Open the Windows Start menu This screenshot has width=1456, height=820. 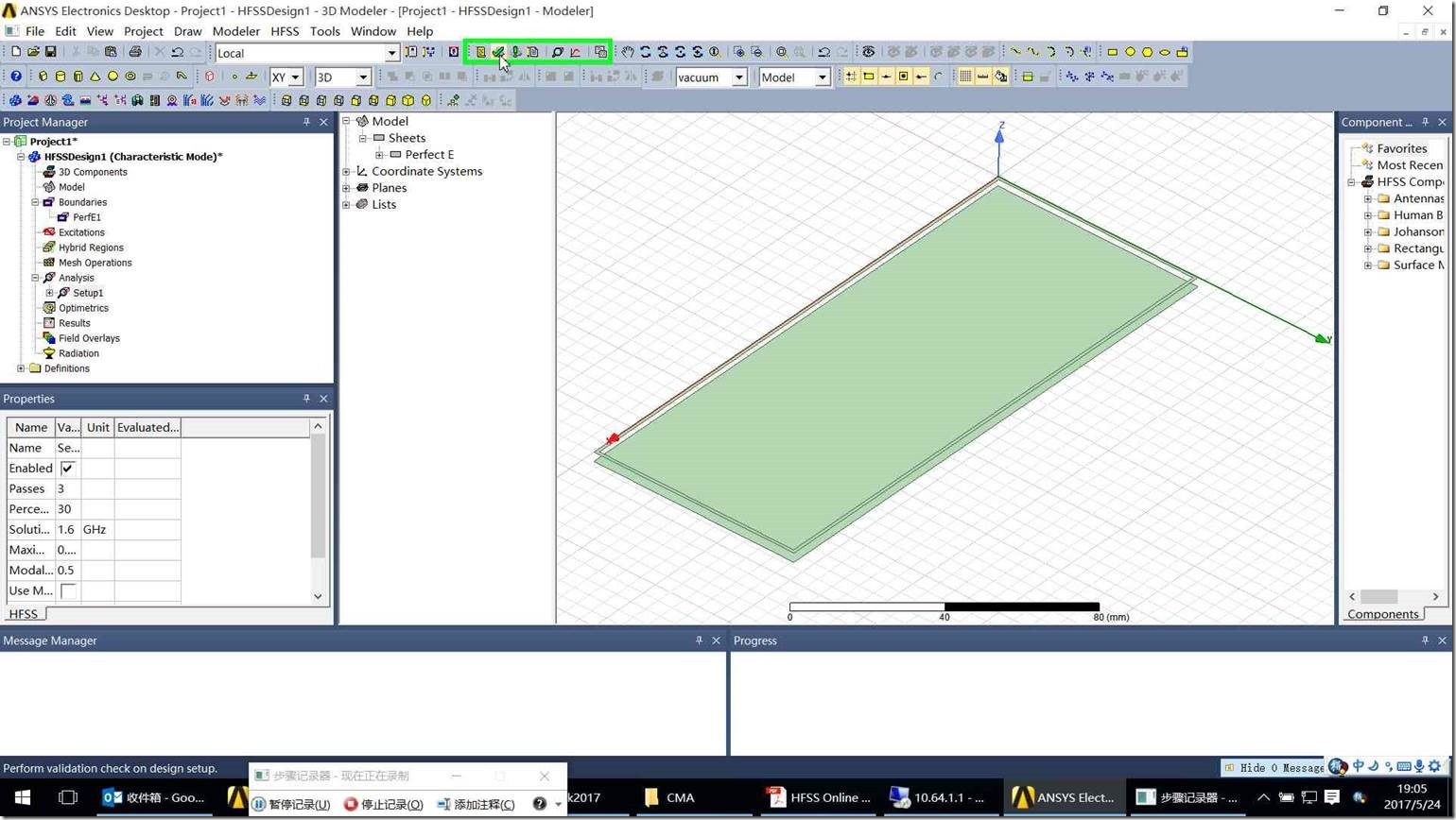[23, 797]
